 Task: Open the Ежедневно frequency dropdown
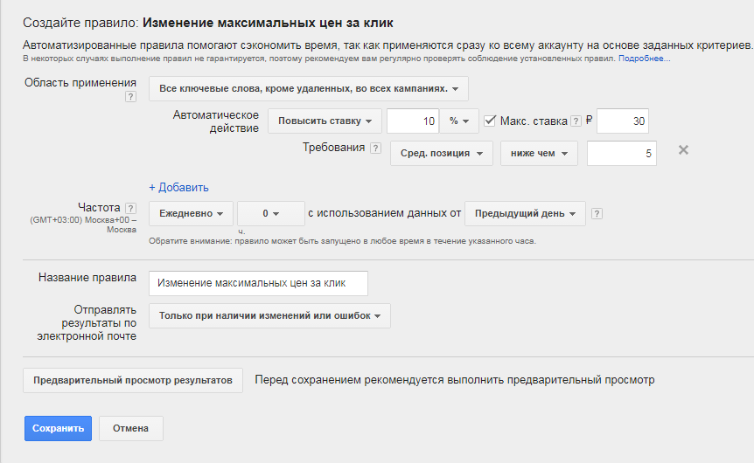[x=192, y=213]
